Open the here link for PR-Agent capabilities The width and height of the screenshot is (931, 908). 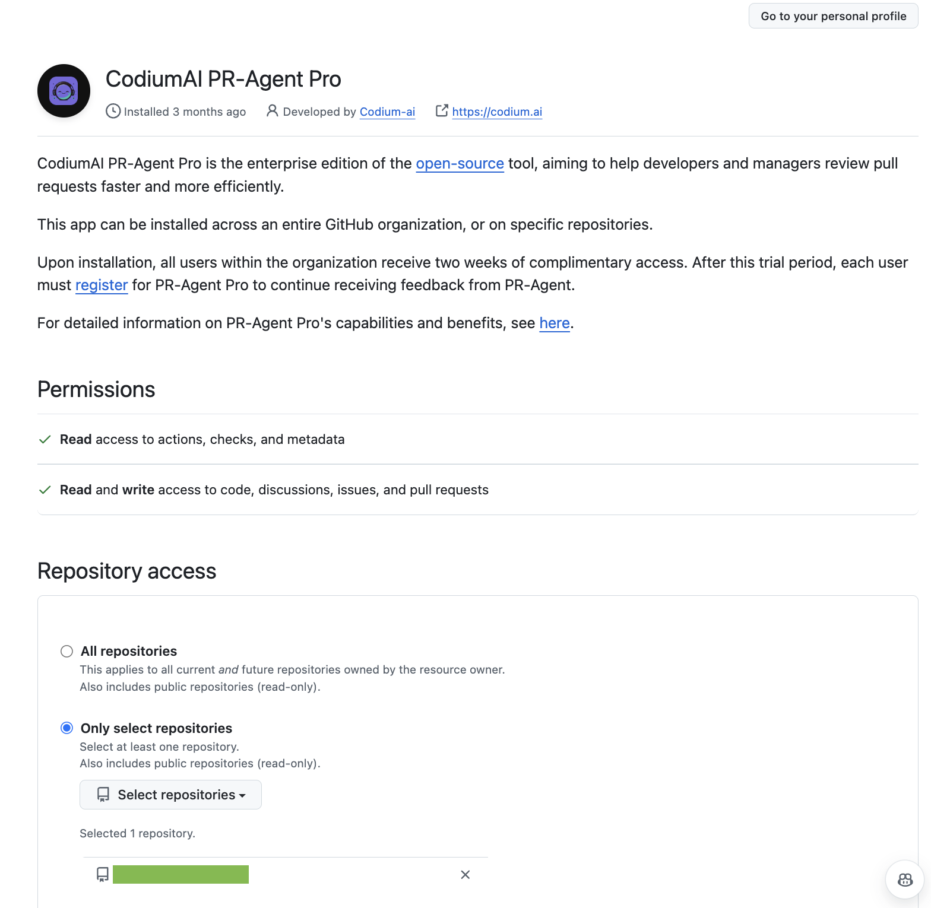[x=554, y=323]
